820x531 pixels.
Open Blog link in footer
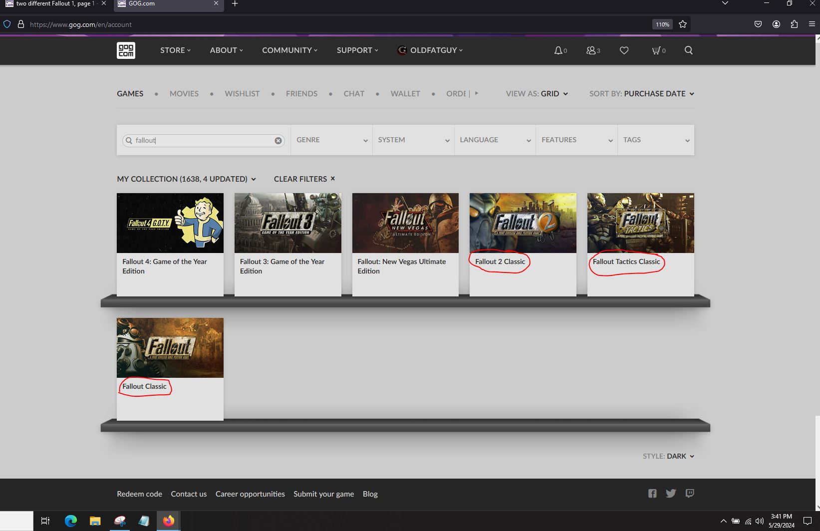tap(370, 494)
